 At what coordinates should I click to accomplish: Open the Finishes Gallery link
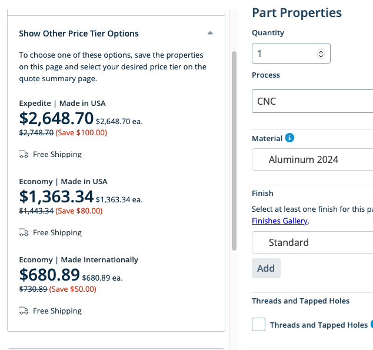(280, 221)
